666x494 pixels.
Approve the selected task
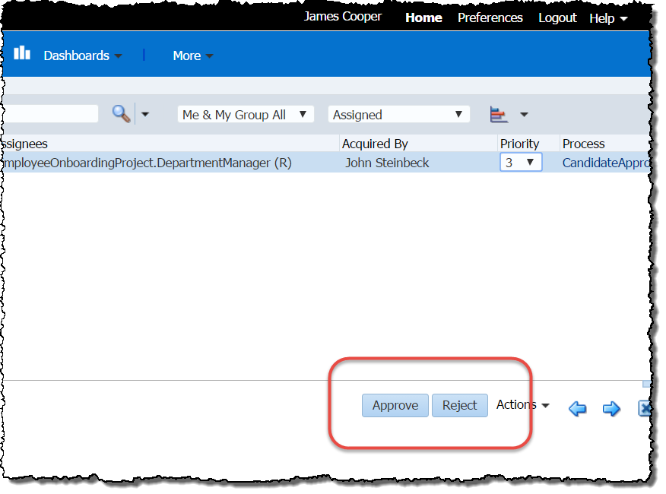[x=395, y=406]
